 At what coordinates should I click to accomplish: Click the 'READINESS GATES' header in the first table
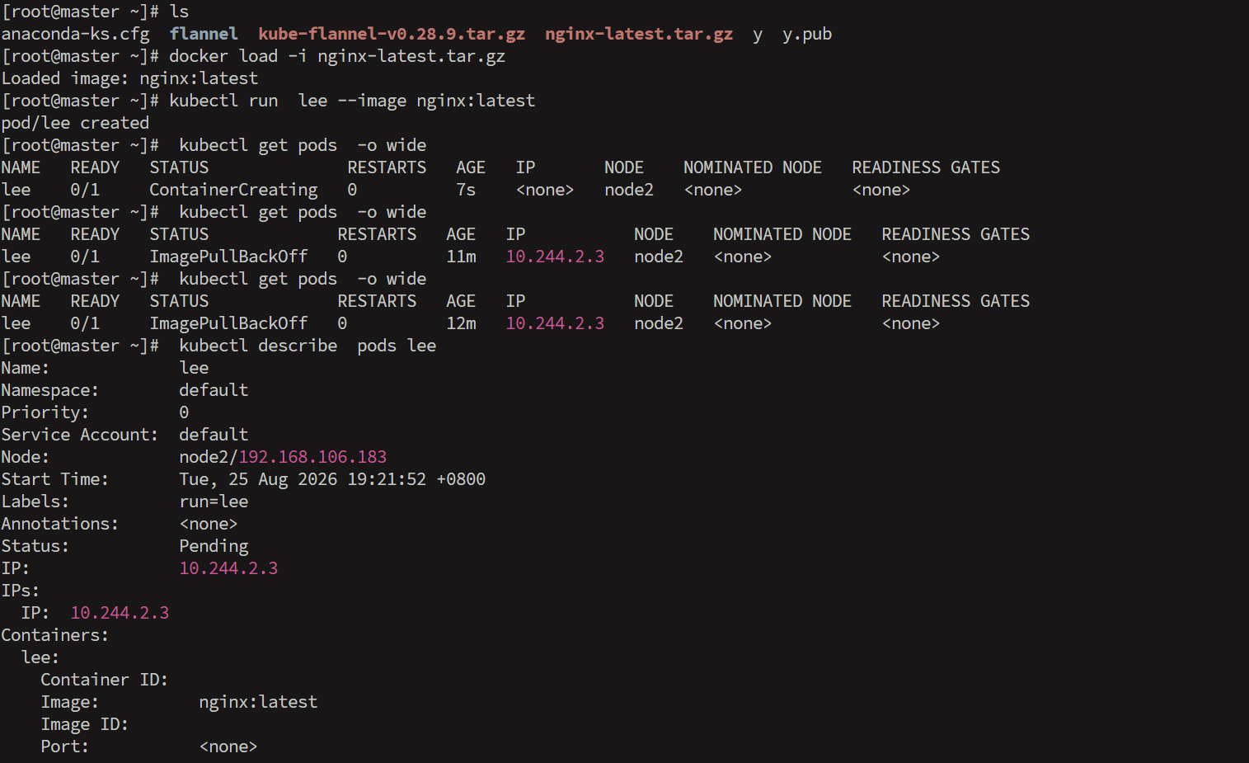pyautogui.click(x=926, y=167)
